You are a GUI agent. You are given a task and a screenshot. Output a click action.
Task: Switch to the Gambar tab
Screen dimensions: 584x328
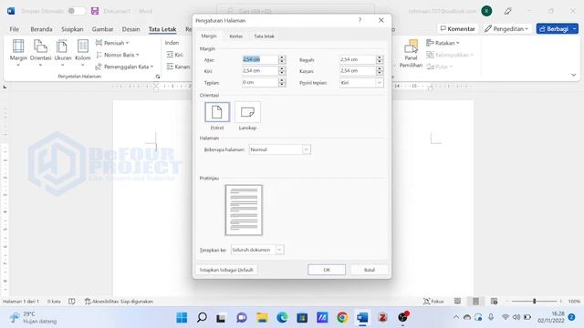click(x=102, y=29)
